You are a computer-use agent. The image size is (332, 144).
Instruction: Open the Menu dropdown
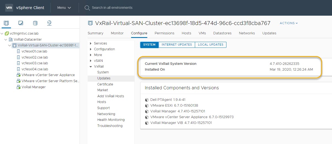tap(64, 8)
